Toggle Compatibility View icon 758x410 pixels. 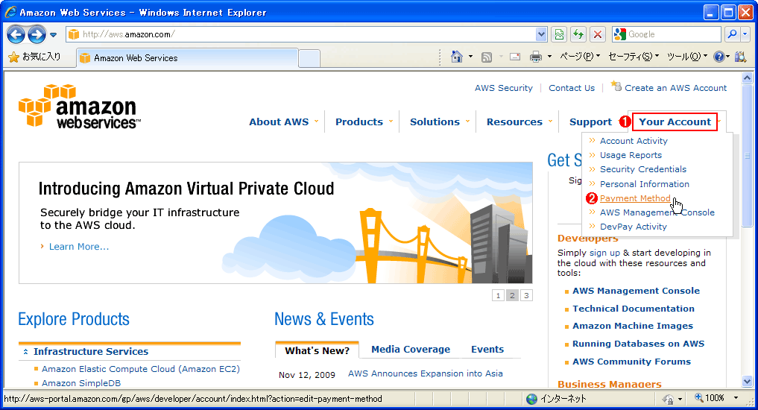coord(559,34)
